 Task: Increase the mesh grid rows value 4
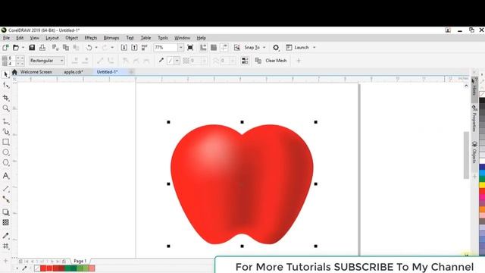(x=18, y=64)
